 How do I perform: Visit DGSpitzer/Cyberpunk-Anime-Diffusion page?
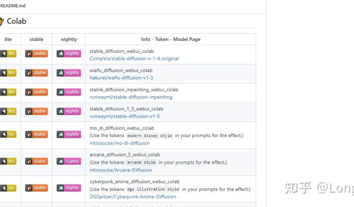[133, 196]
